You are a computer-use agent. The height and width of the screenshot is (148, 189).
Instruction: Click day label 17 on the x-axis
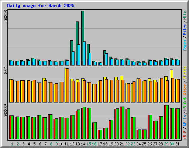click(100, 144)
